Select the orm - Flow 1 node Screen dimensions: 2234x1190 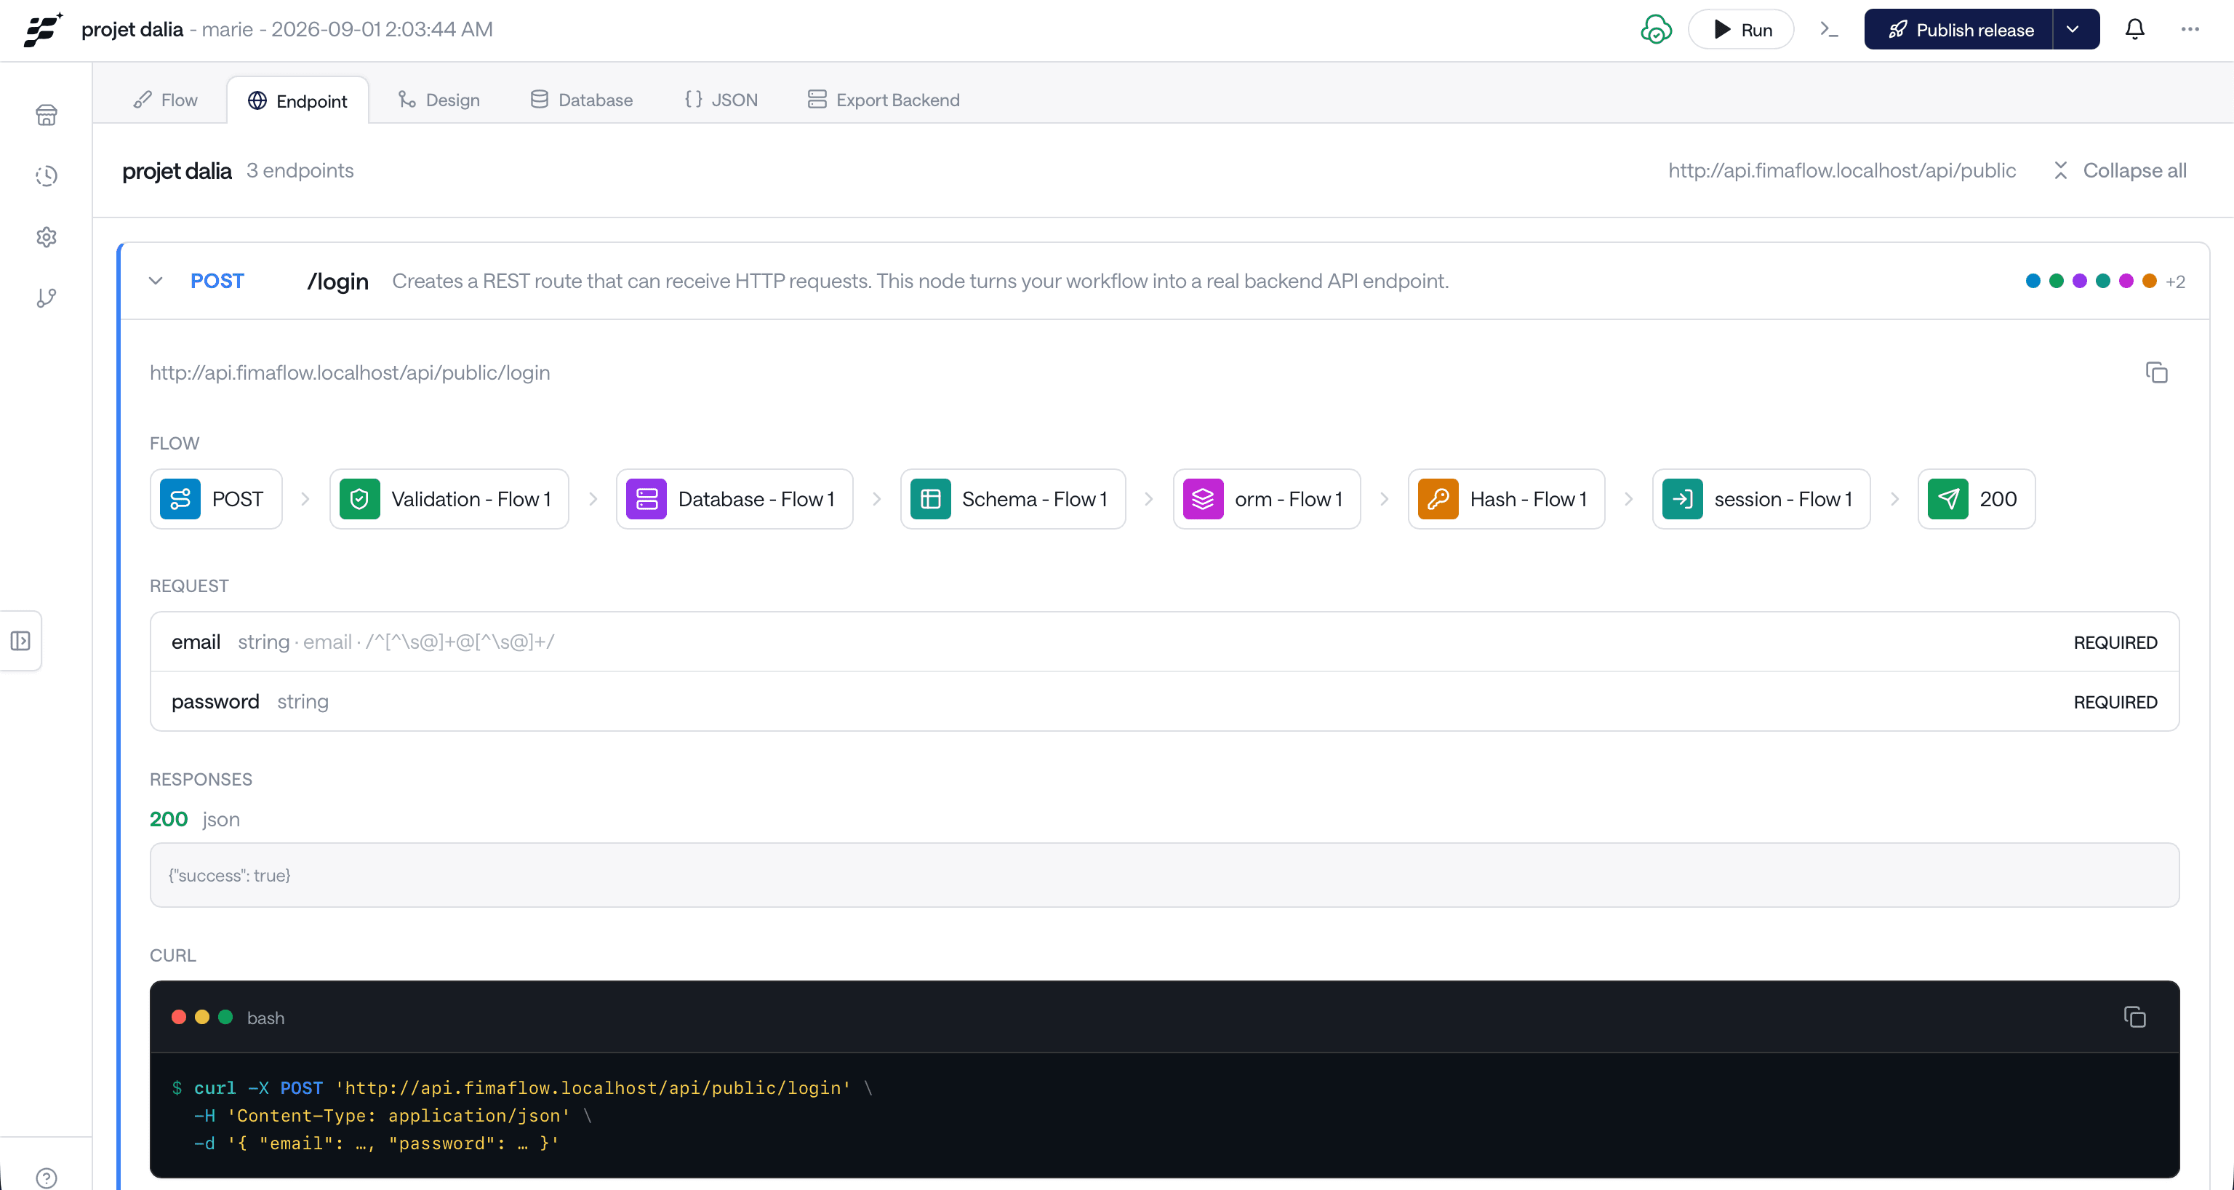tap(1266, 499)
